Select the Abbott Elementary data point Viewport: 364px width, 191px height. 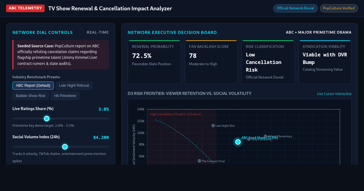pyautogui.click(x=265, y=136)
